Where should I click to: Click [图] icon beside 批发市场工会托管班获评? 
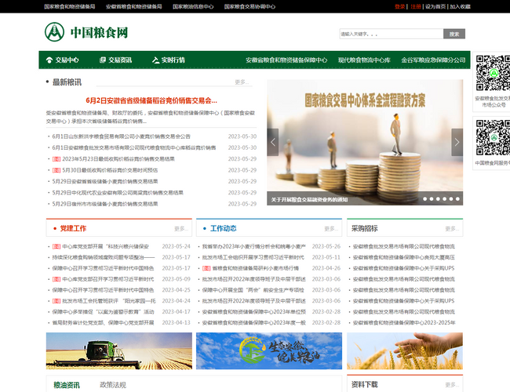coord(56,301)
